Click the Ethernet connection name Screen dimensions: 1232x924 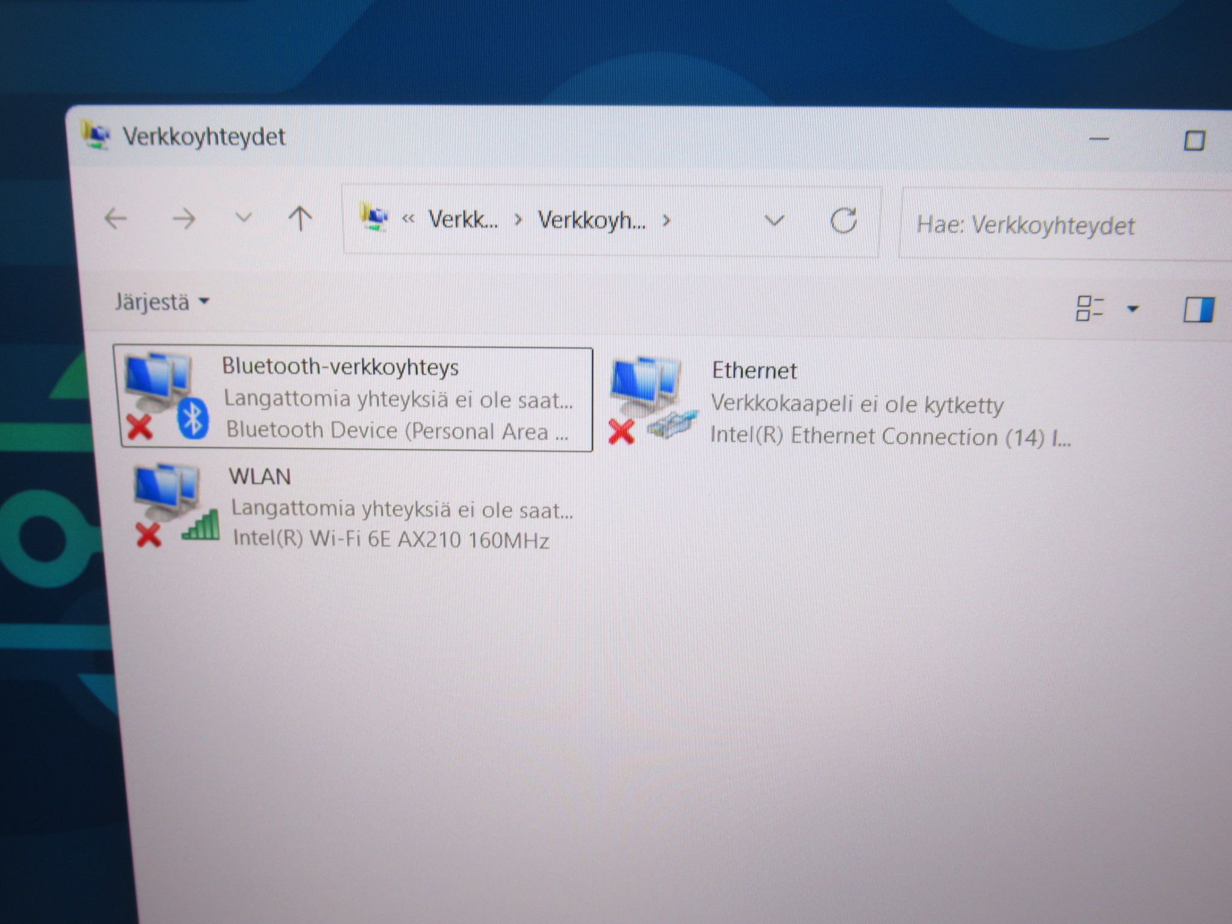click(x=754, y=371)
